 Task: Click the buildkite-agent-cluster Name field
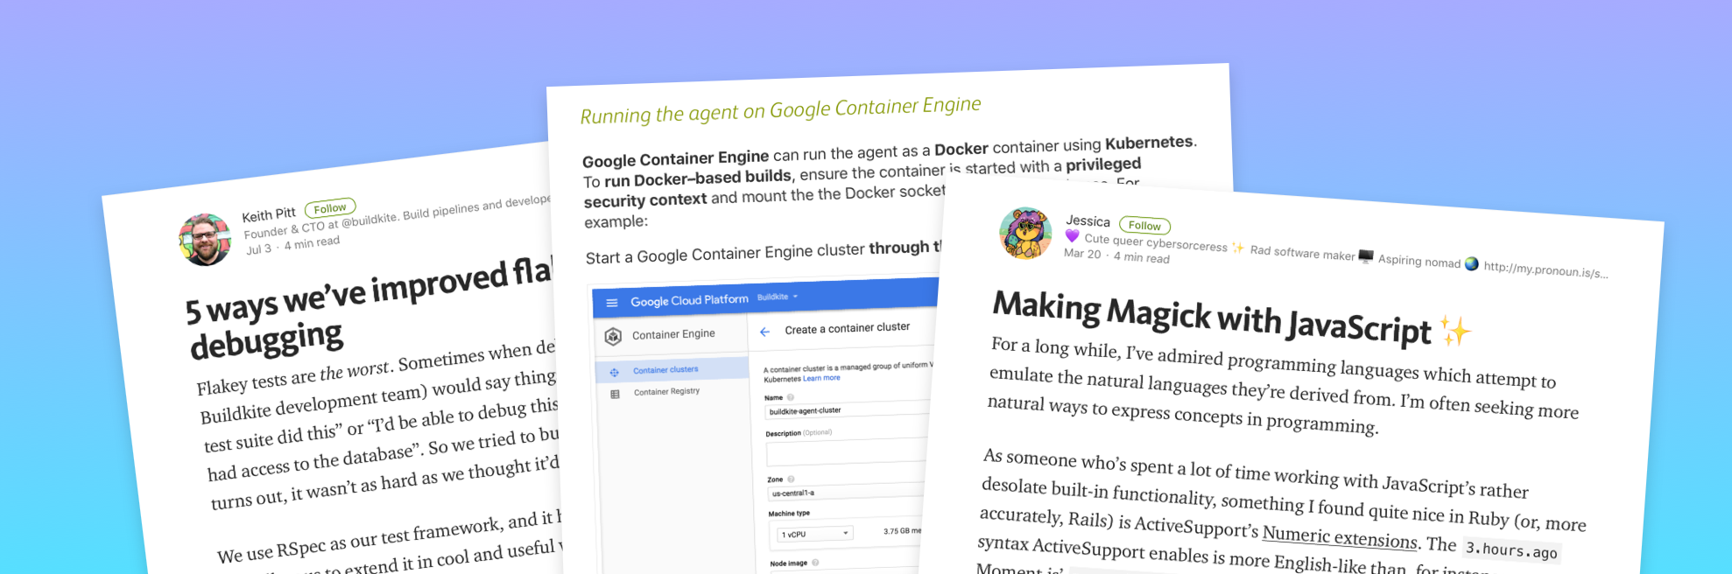(x=848, y=409)
